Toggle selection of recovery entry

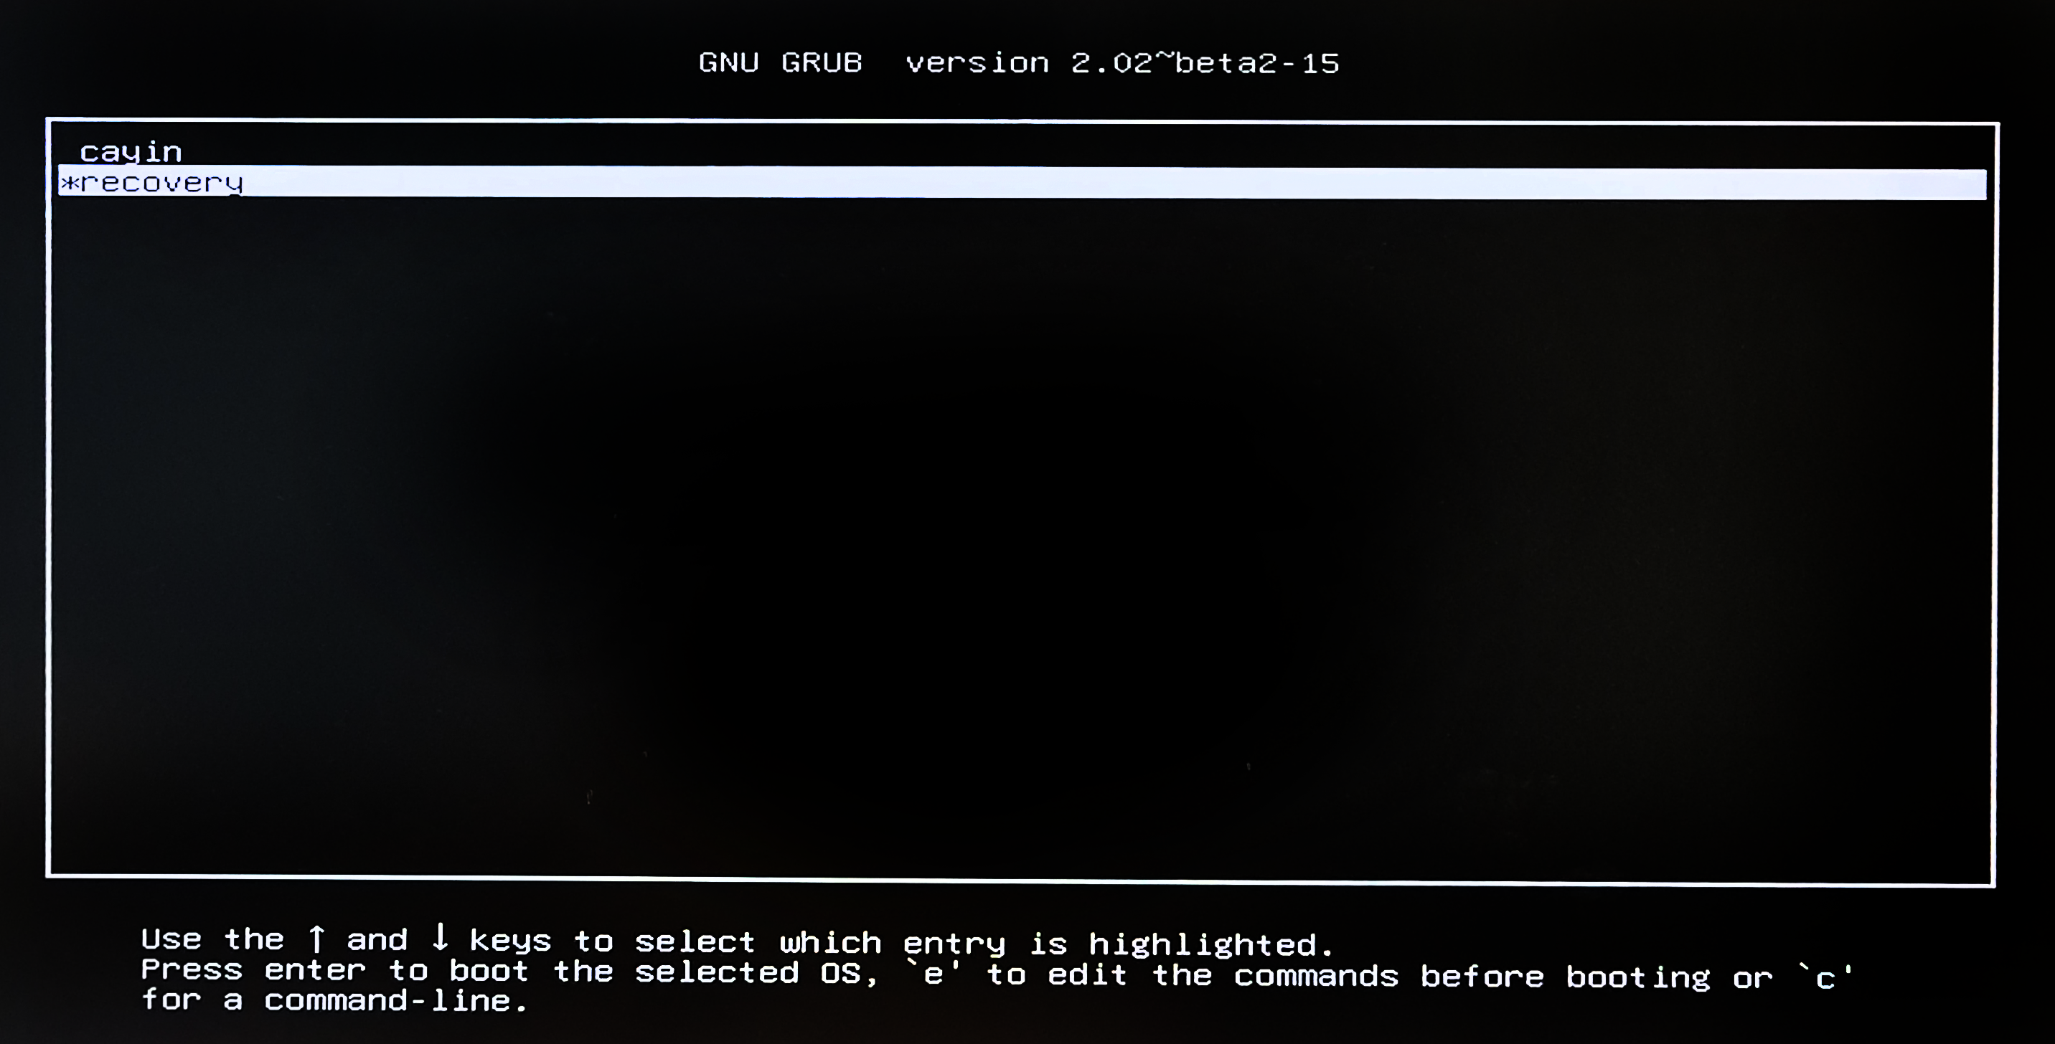pos(1025,182)
